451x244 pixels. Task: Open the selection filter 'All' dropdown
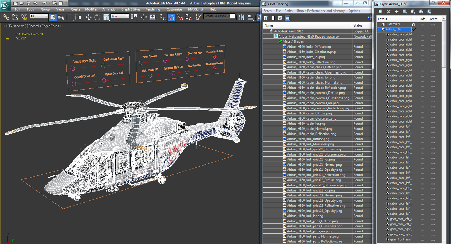click(39, 16)
